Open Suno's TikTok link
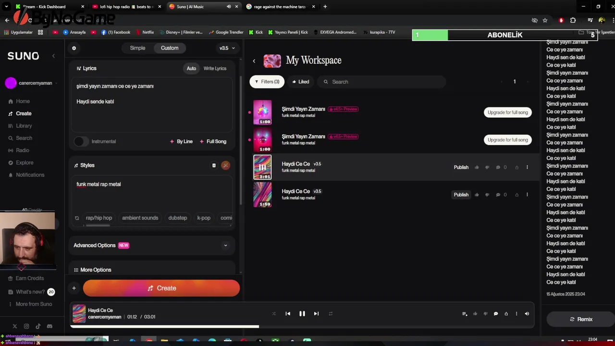Screen dimensions: 615x346 tap(38, 326)
